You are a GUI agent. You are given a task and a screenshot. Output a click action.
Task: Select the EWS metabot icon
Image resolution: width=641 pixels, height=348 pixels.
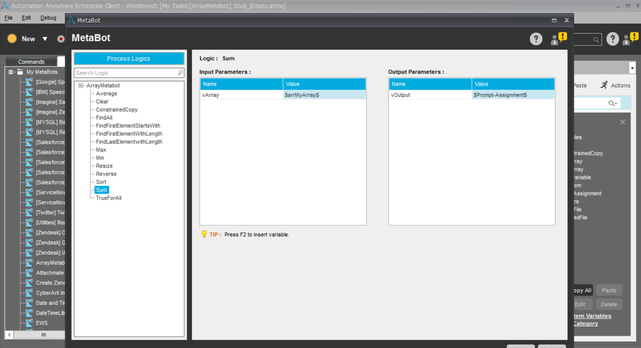(x=29, y=323)
